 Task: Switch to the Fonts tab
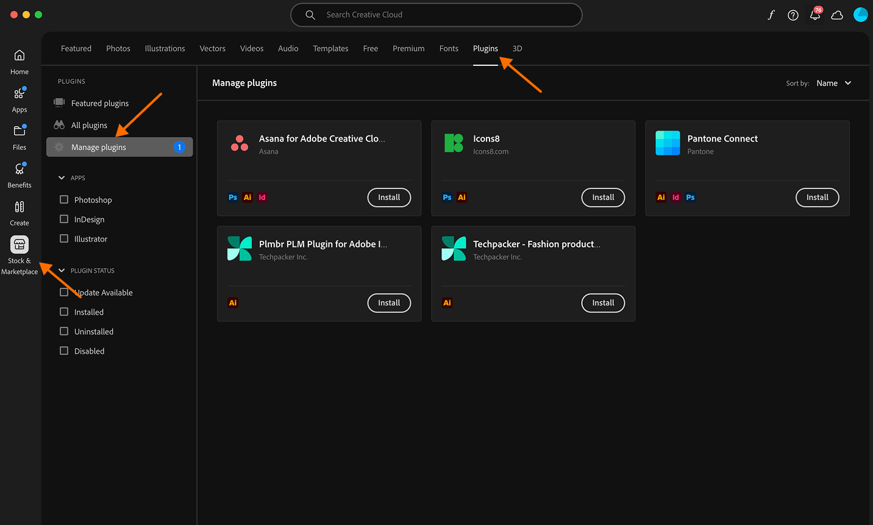449,48
